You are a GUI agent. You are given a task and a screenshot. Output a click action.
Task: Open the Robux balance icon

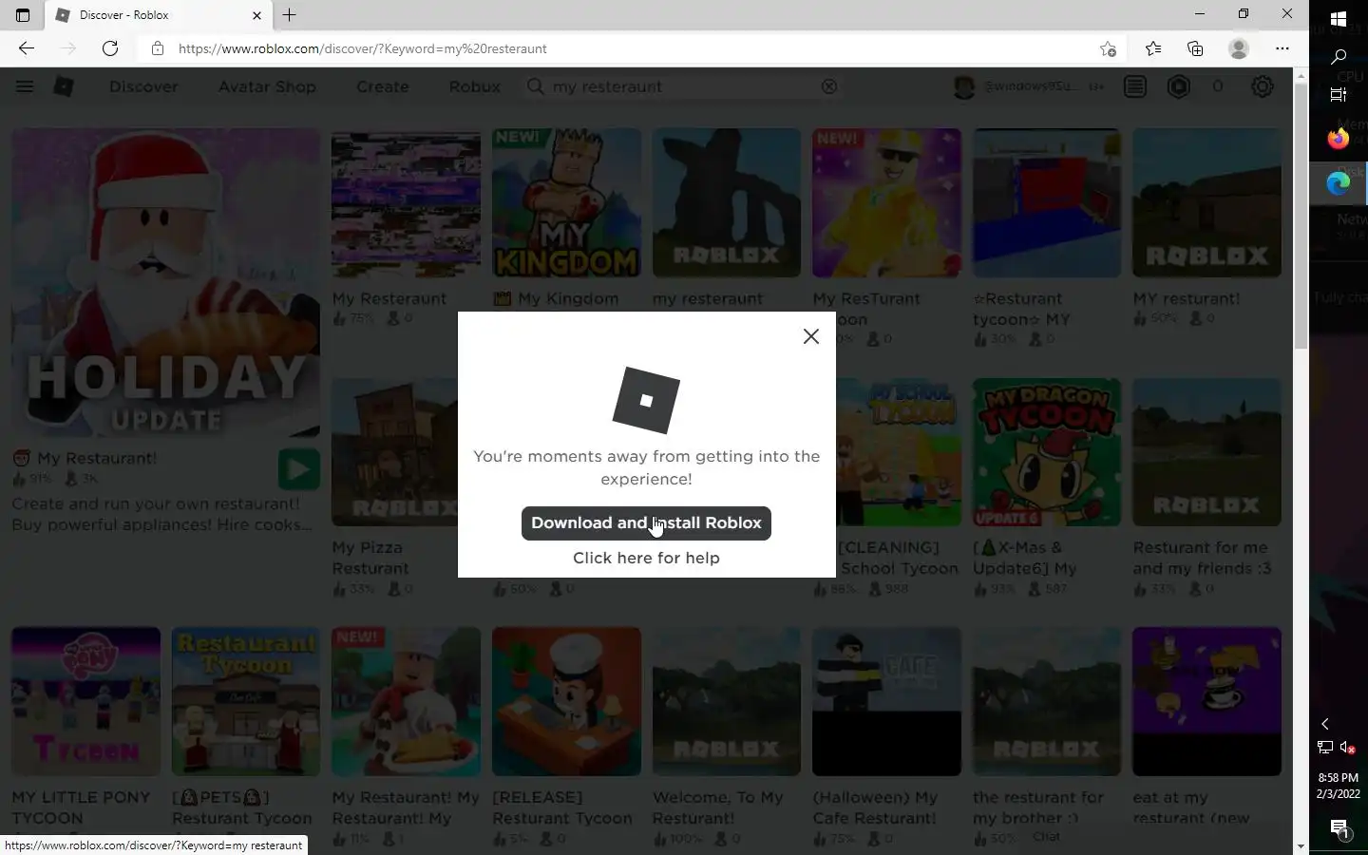click(x=1179, y=86)
